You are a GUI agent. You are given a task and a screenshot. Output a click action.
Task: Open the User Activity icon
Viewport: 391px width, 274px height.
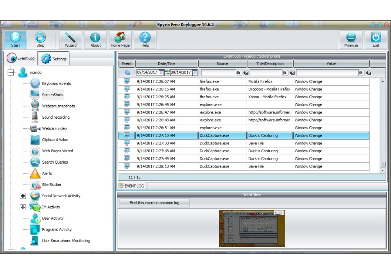(35, 218)
